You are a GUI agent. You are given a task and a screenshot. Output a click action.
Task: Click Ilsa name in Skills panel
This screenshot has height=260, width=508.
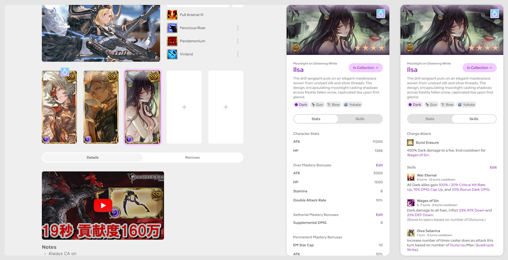coord(412,70)
